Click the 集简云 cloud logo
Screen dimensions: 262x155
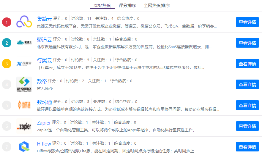(24, 22)
